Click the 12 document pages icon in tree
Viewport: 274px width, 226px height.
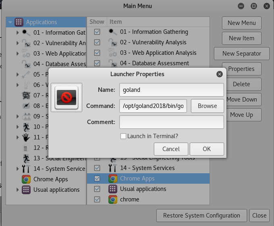(x=26, y=148)
